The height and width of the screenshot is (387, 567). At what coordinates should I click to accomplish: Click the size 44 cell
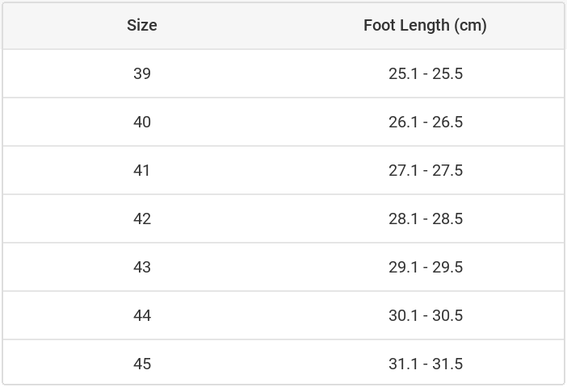tap(142, 315)
